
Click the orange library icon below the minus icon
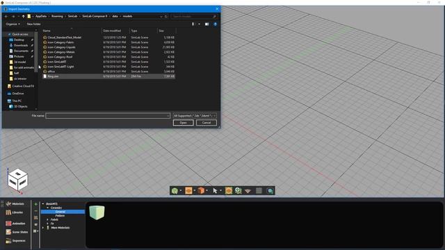pyautogui.click(x=35, y=217)
